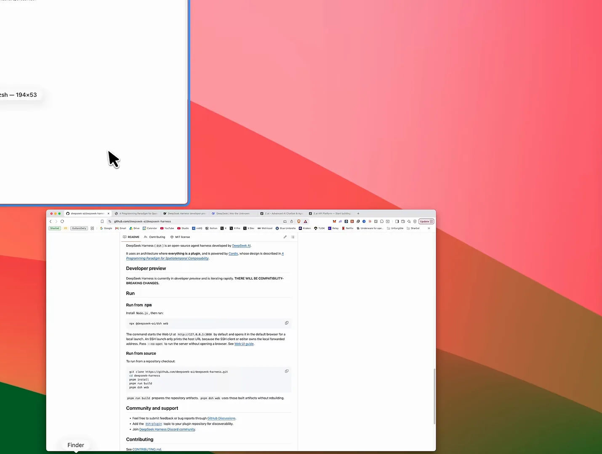The image size is (602, 454).
Task: Click the browser page vertical scrollbar
Action: click(434, 396)
